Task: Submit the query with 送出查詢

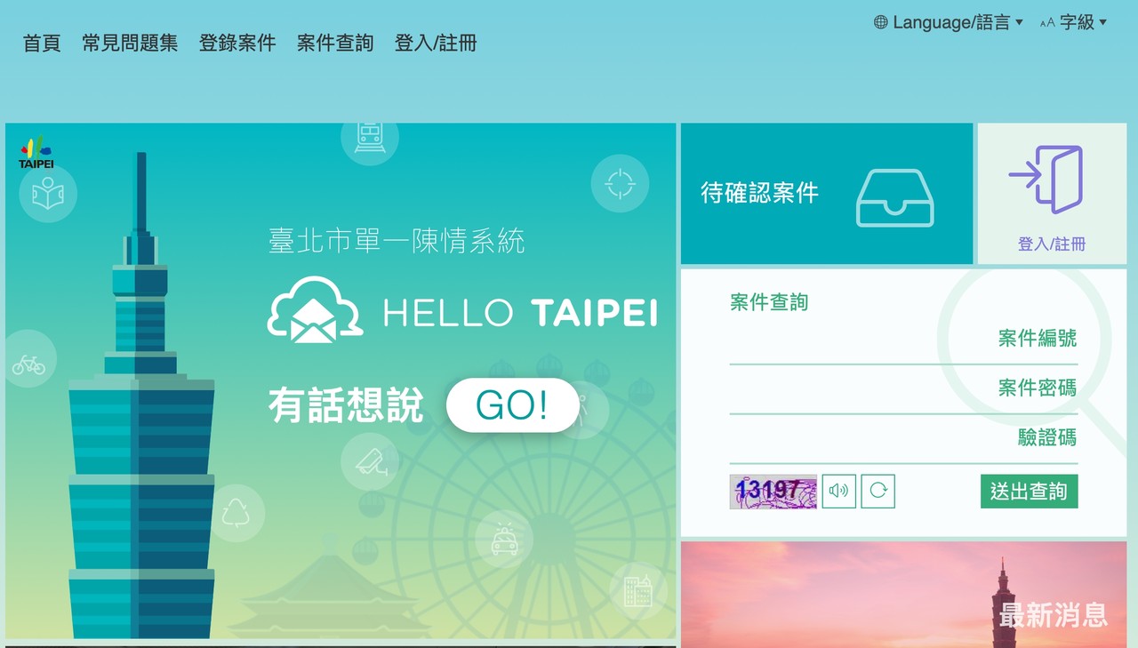Action: (1029, 492)
